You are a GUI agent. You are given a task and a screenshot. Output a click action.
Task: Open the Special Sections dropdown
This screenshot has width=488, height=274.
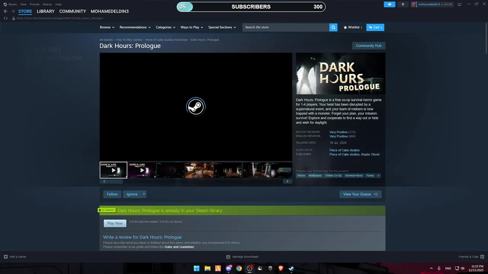[x=222, y=27]
